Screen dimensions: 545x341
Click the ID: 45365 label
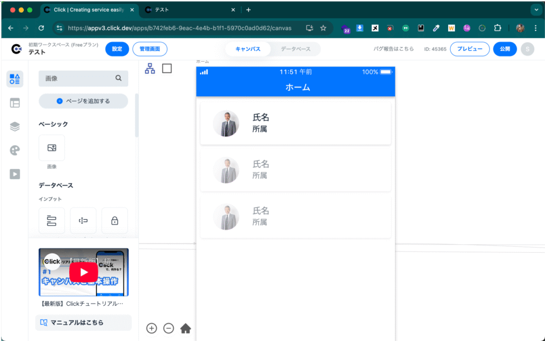pyautogui.click(x=435, y=49)
